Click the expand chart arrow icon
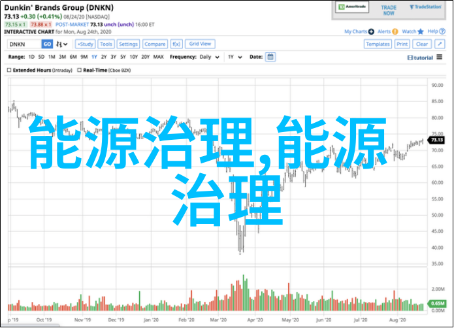This screenshot has height=328, width=454. pyautogui.click(x=440, y=44)
